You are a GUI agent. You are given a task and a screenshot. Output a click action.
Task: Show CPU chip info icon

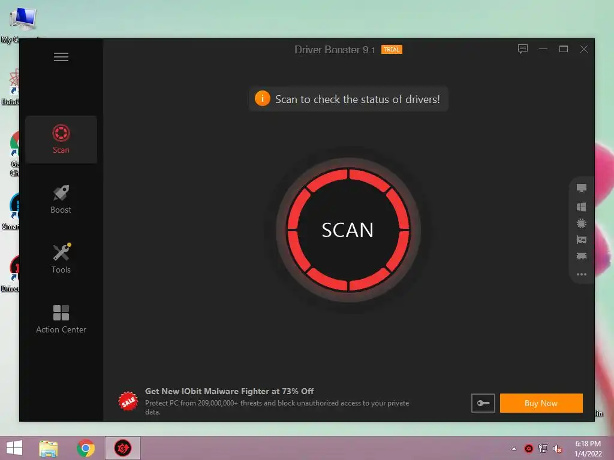tap(582, 223)
